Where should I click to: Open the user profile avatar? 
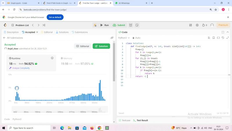point(212,25)
